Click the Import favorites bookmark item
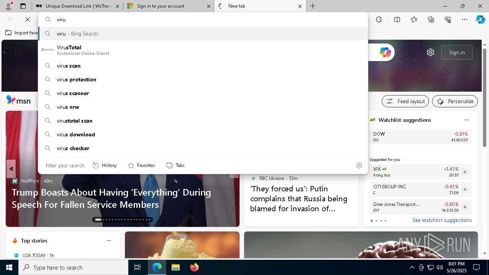The width and height of the screenshot is (489, 275). tap(22, 33)
